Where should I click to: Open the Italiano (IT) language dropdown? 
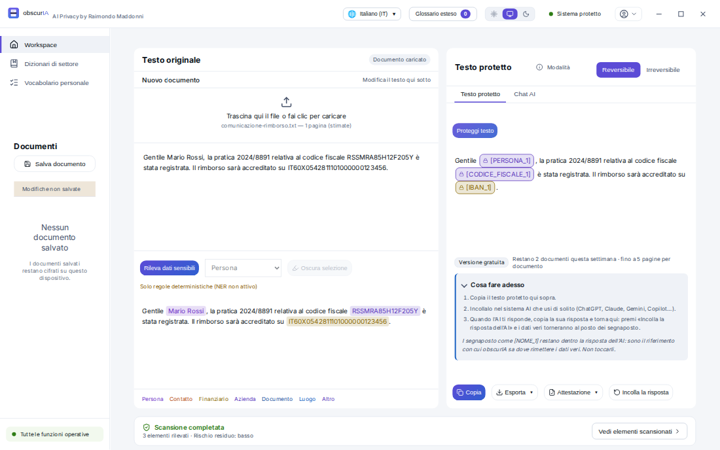coord(372,14)
